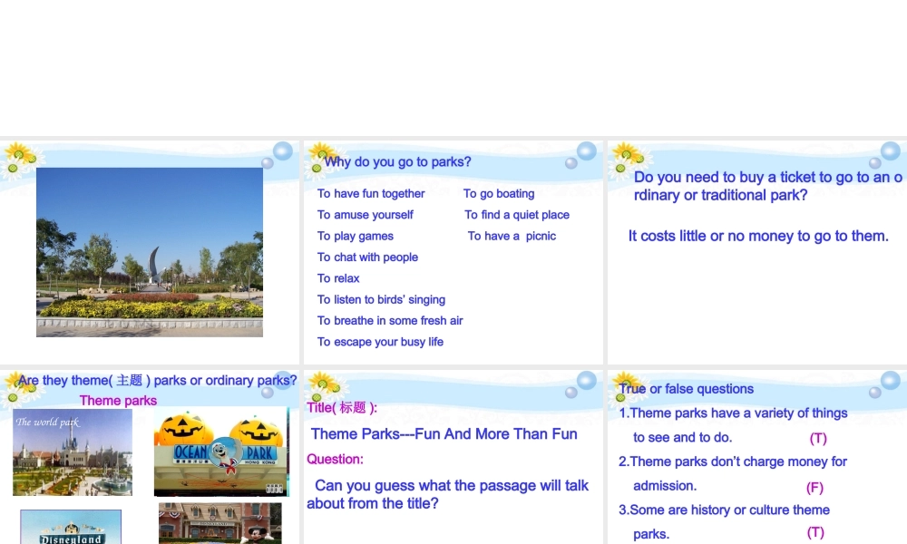Click the Disneyland logo image
This screenshot has width=907, height=544.
(71, 527)
